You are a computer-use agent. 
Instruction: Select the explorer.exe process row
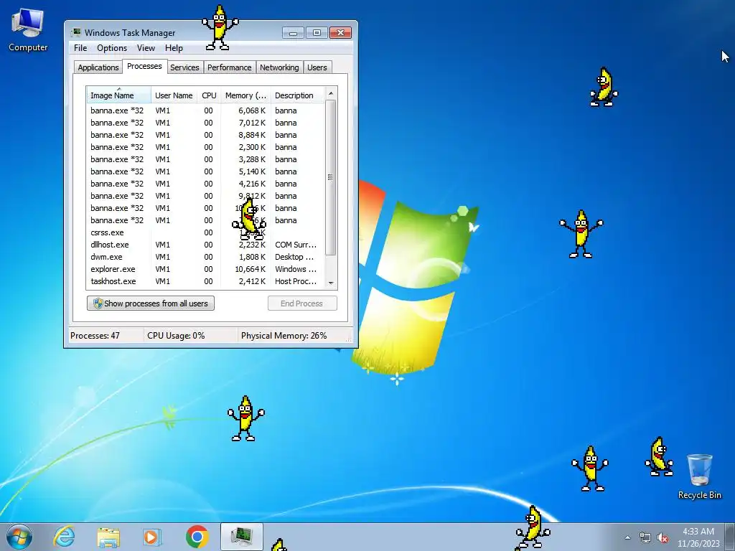click(x=205, y=269)
